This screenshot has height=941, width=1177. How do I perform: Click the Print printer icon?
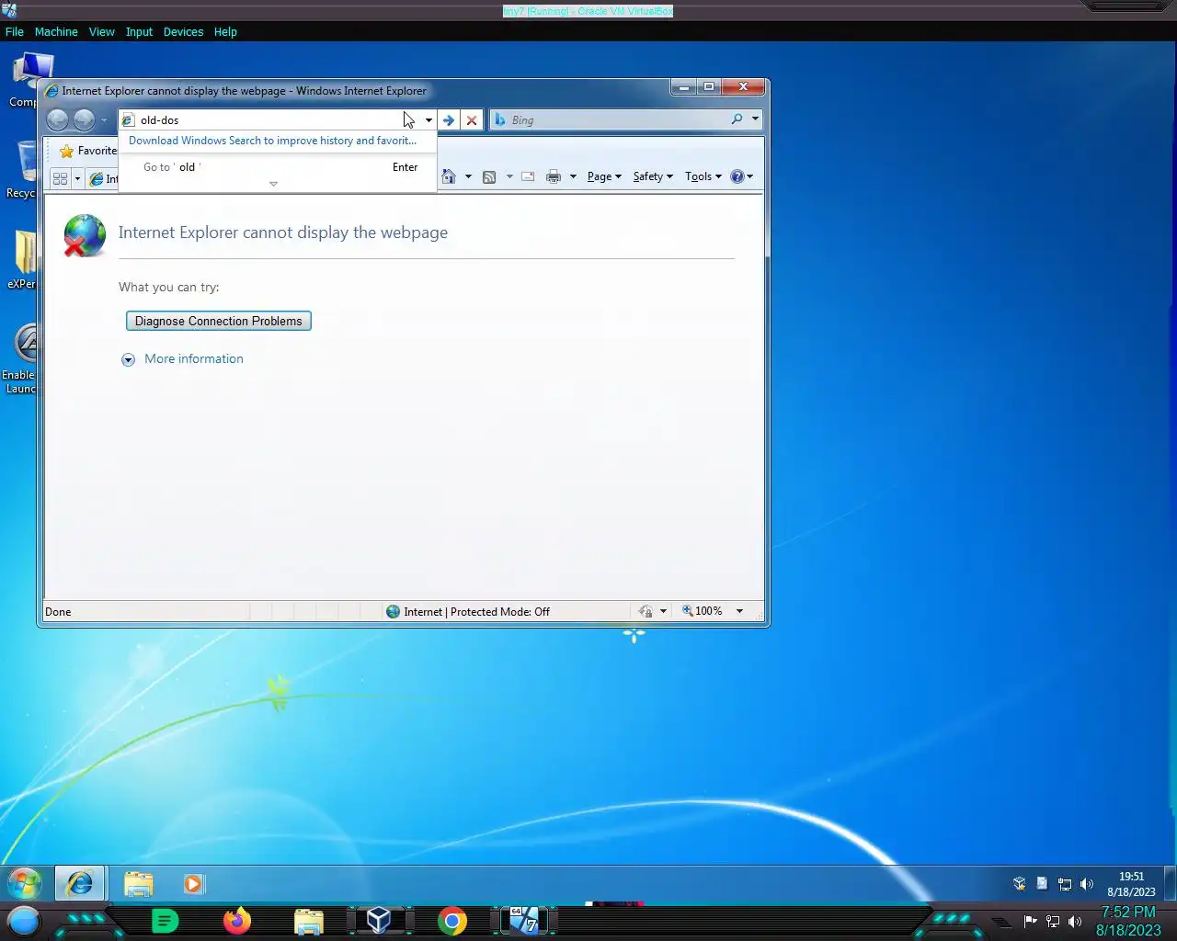(554, 176)
